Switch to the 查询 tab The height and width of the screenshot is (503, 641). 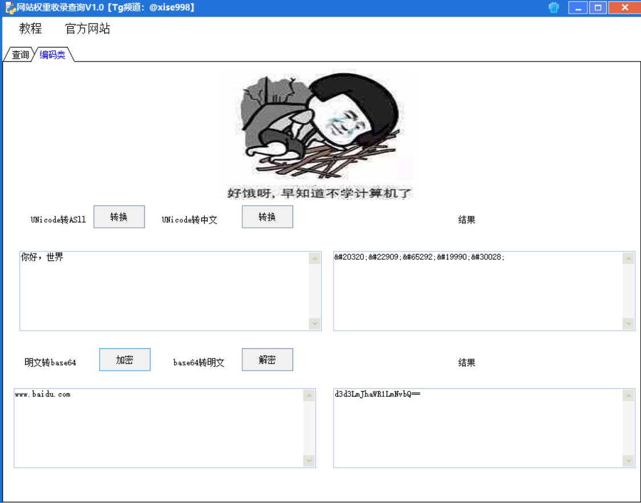click(19, 54)
